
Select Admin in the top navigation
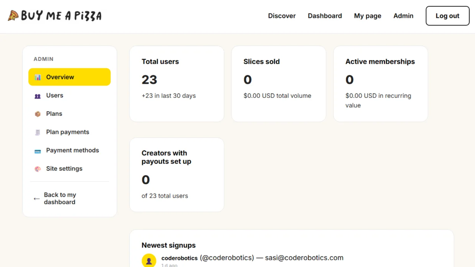click(403, 16)
